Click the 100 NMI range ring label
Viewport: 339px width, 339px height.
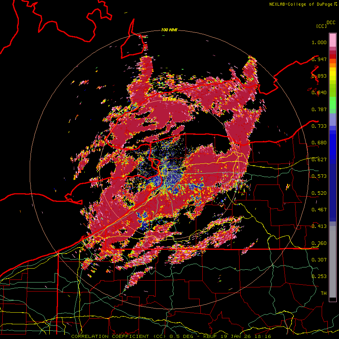coord(169,30)
